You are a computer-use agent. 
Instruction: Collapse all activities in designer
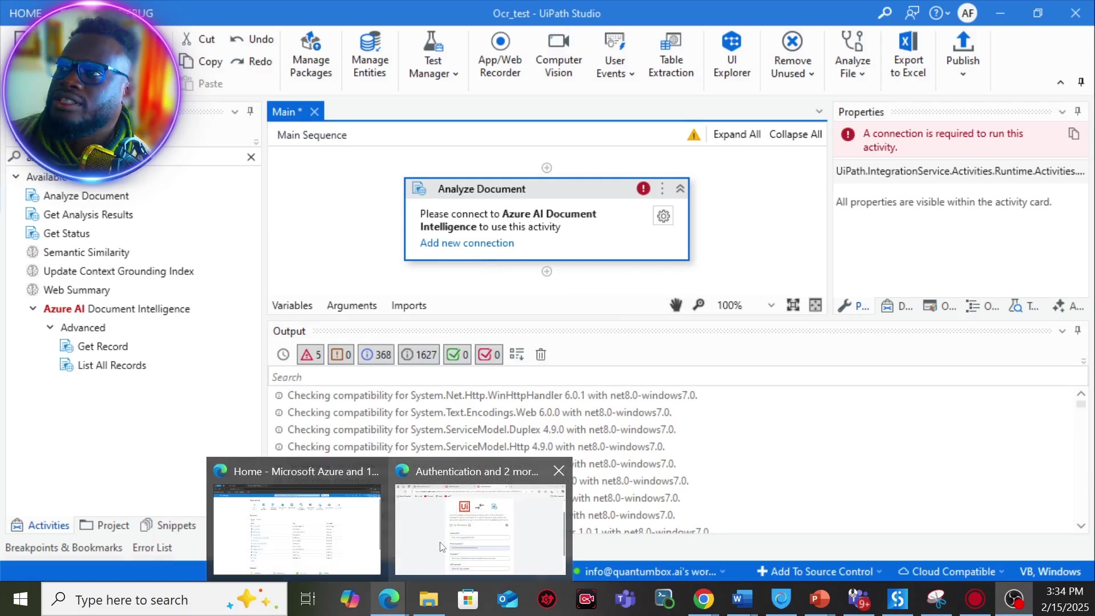click(796, 134)
